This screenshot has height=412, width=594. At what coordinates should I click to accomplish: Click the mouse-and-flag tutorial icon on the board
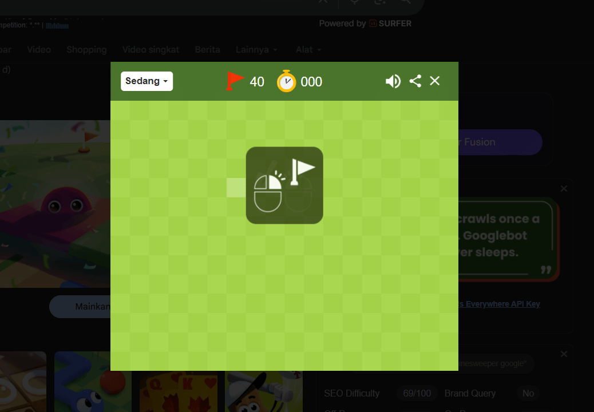(284, 185)
